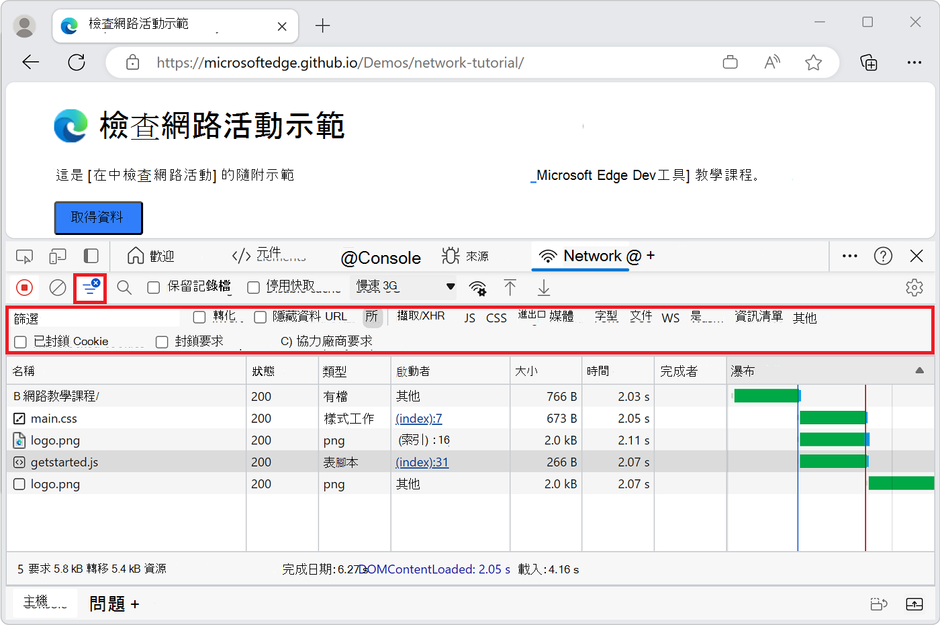Open DevTools more options ellipsis
The image size is (940, 625).
click(850, 256)
